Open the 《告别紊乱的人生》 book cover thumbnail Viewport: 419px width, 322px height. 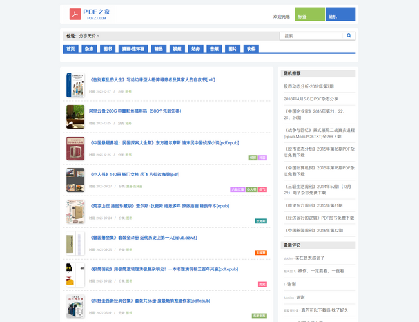tap(75, 86)
